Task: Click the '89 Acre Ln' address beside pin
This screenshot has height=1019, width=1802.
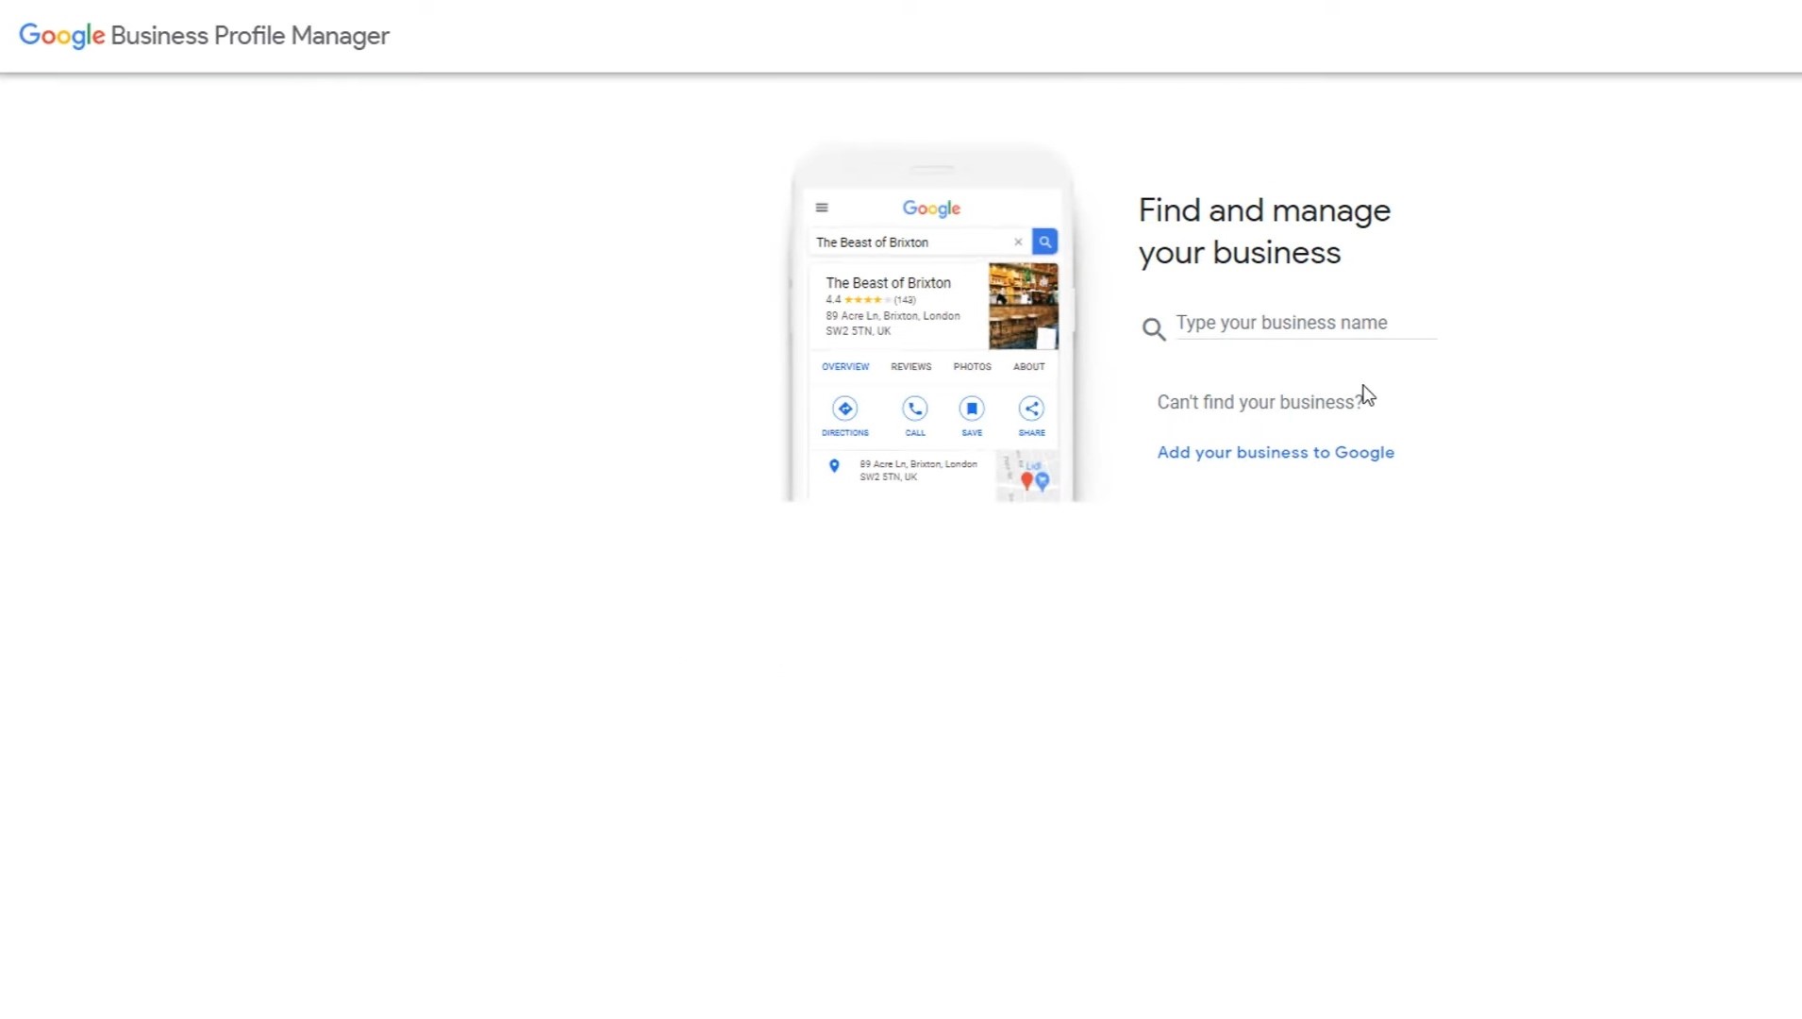Action: pos(918,471)
